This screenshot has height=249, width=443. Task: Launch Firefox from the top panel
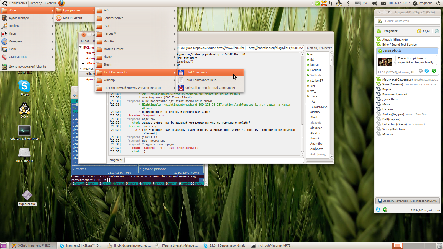click(61, 3)
